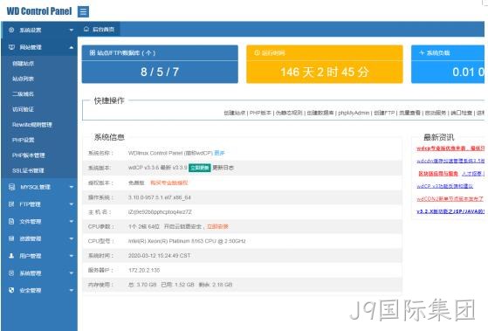Click 流量查看 in the 快捷操作 bar
This screenshot has height=331, width=488.
[409, 113]
